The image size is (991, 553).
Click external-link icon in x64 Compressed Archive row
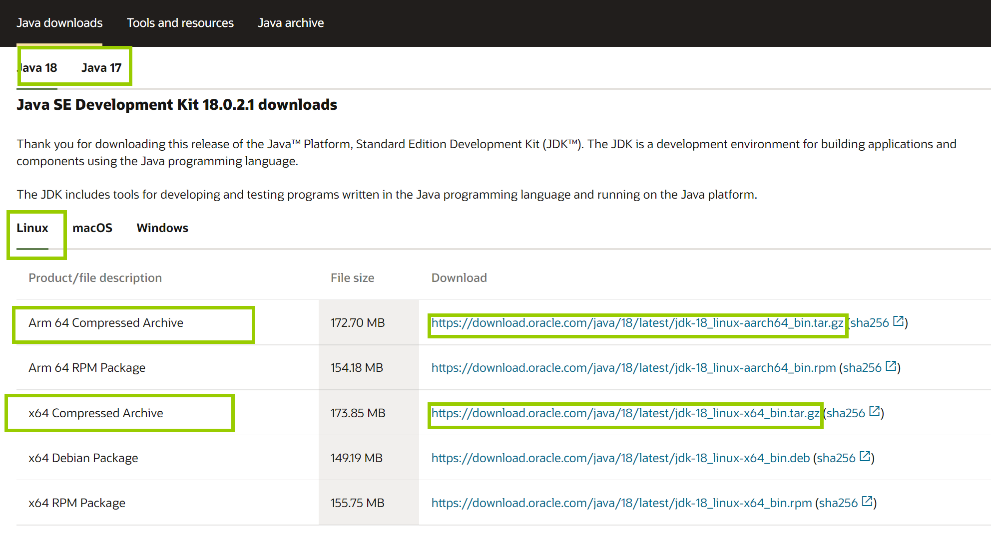click(874, 411)
